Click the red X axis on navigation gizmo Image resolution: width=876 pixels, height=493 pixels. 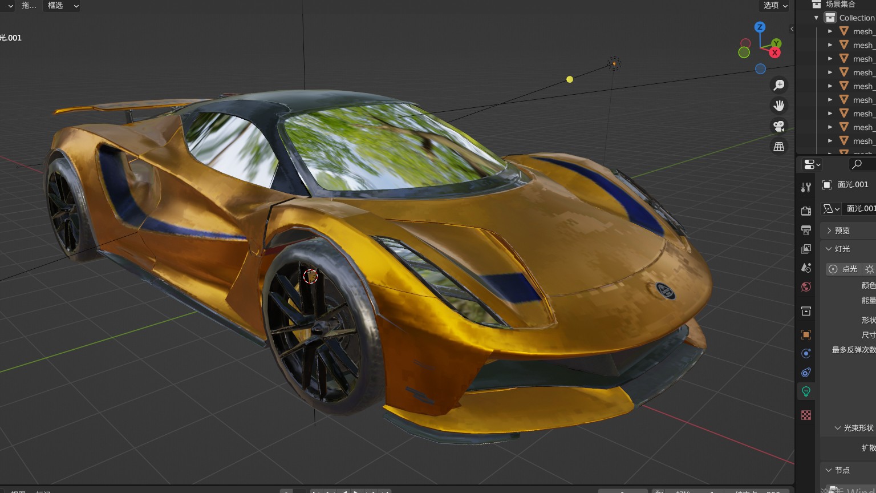pyautogui.click(x=774, y=53)
